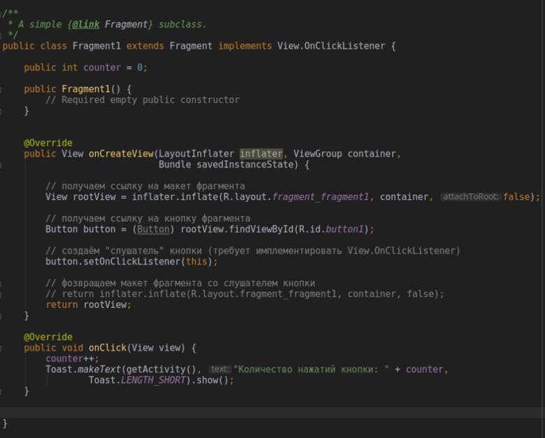This screenshot has height=438, width=545.
Task: Click the findViewById method call
Action: click(x=261, y=229)
